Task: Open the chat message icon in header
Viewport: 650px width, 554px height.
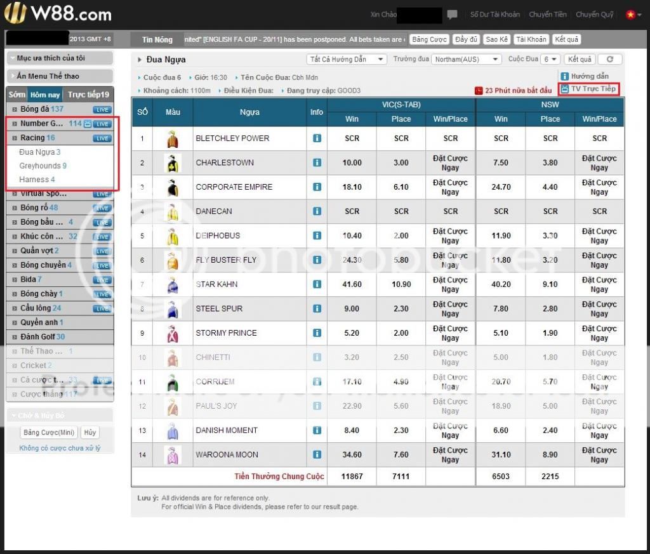Action: (x=452, y=15)
